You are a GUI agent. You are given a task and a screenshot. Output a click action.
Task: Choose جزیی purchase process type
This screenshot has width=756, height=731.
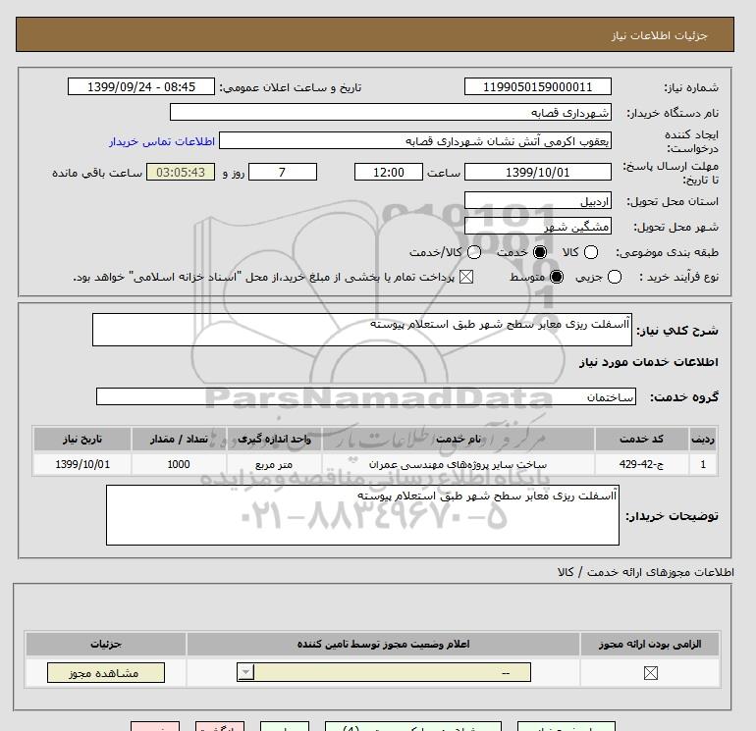pyautogui.click(x=615, y=277)
